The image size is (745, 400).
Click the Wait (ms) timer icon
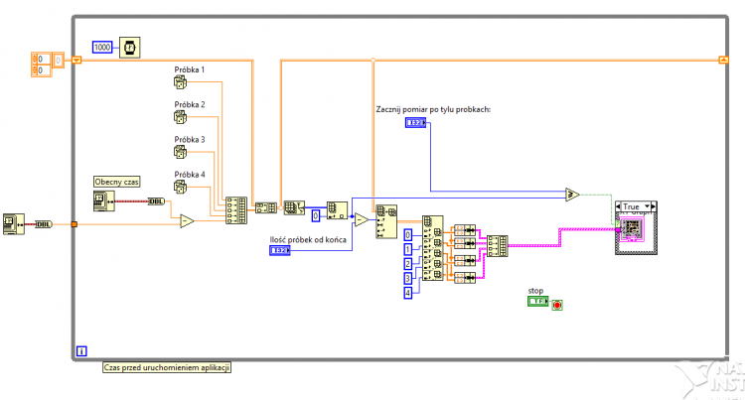(130, 48)
